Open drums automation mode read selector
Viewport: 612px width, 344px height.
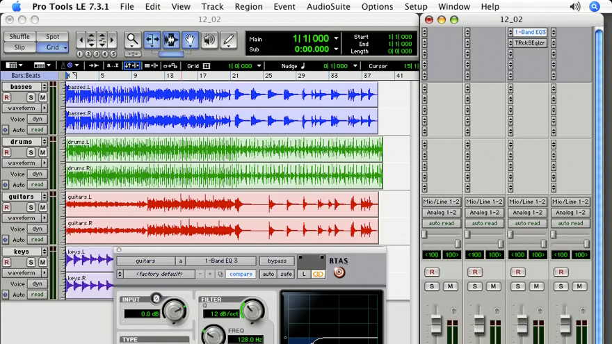point(37,184)
